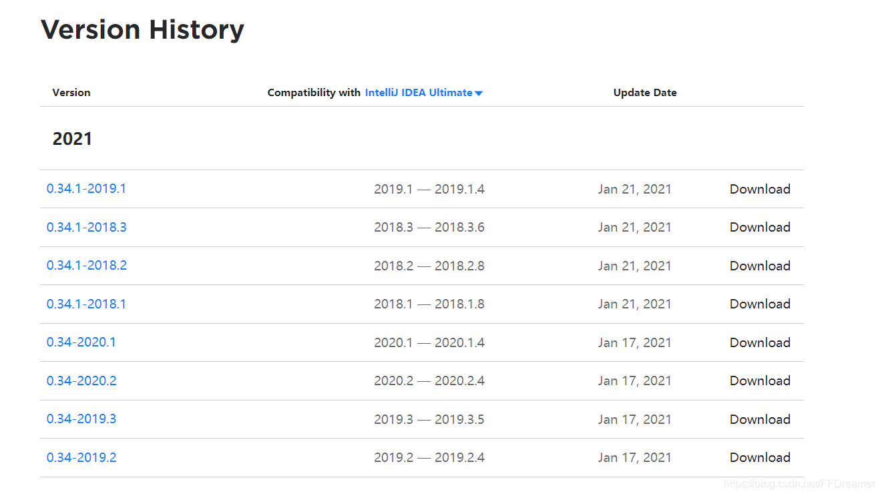Open version 0.34-2019.2 link
This screenshot has height=496, width=882.
[x=81, y=457]
